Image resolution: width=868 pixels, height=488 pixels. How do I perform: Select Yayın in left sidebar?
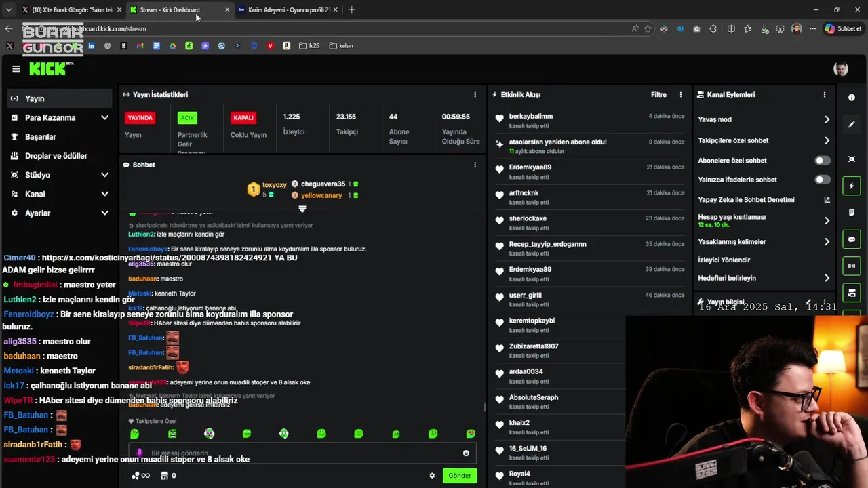pyautogui.click(x=60, y=98)
